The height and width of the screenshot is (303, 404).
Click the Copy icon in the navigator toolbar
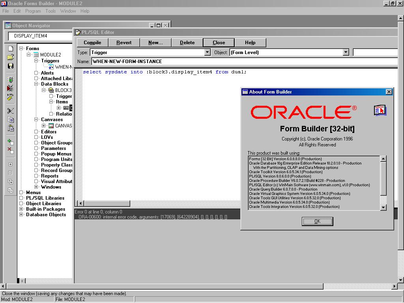point(11,120)
